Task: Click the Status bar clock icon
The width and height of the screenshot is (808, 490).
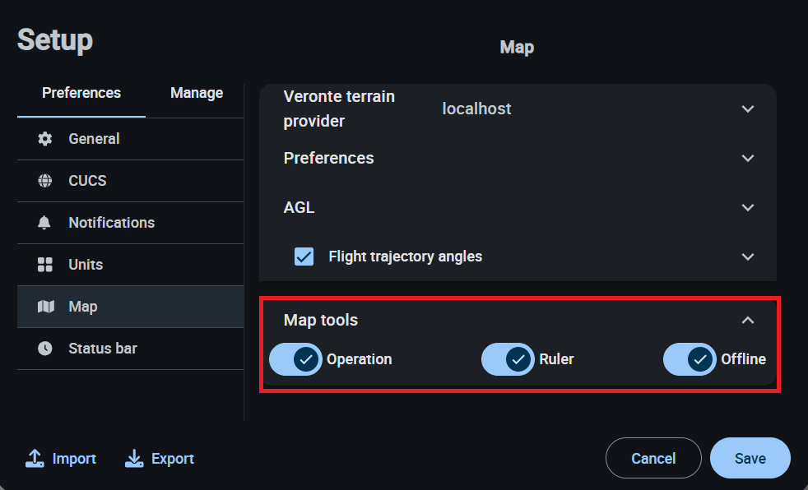Action: point(45,349)
